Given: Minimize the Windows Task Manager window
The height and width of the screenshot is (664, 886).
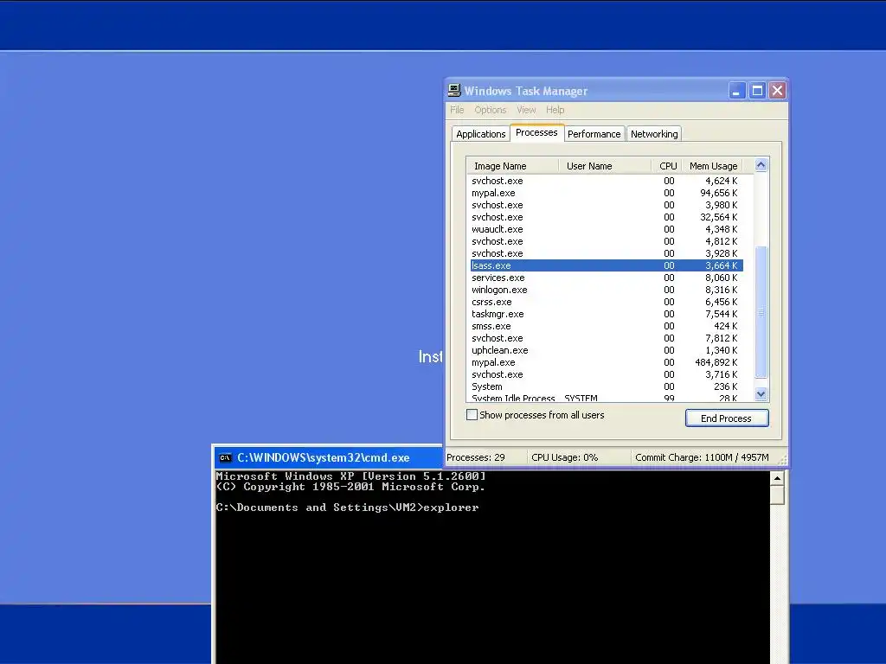Looking at the screenshot, I should click(737, 90).
